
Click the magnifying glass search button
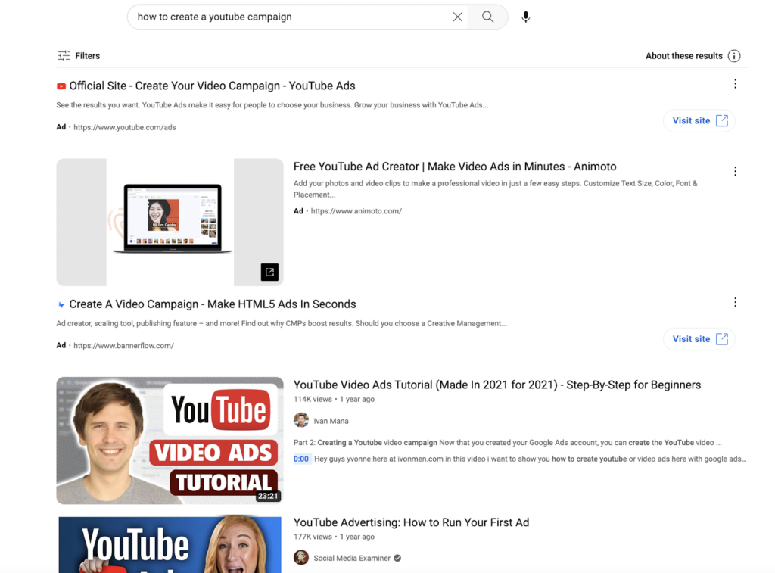click(488, 17)
